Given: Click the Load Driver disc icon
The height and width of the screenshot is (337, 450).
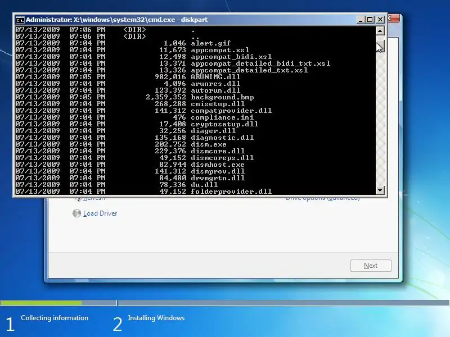Looking at the screenshot, I should coord(76,213).
